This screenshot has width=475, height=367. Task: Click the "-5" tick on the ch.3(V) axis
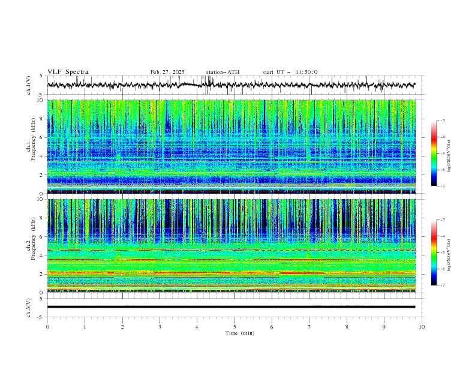41,317
